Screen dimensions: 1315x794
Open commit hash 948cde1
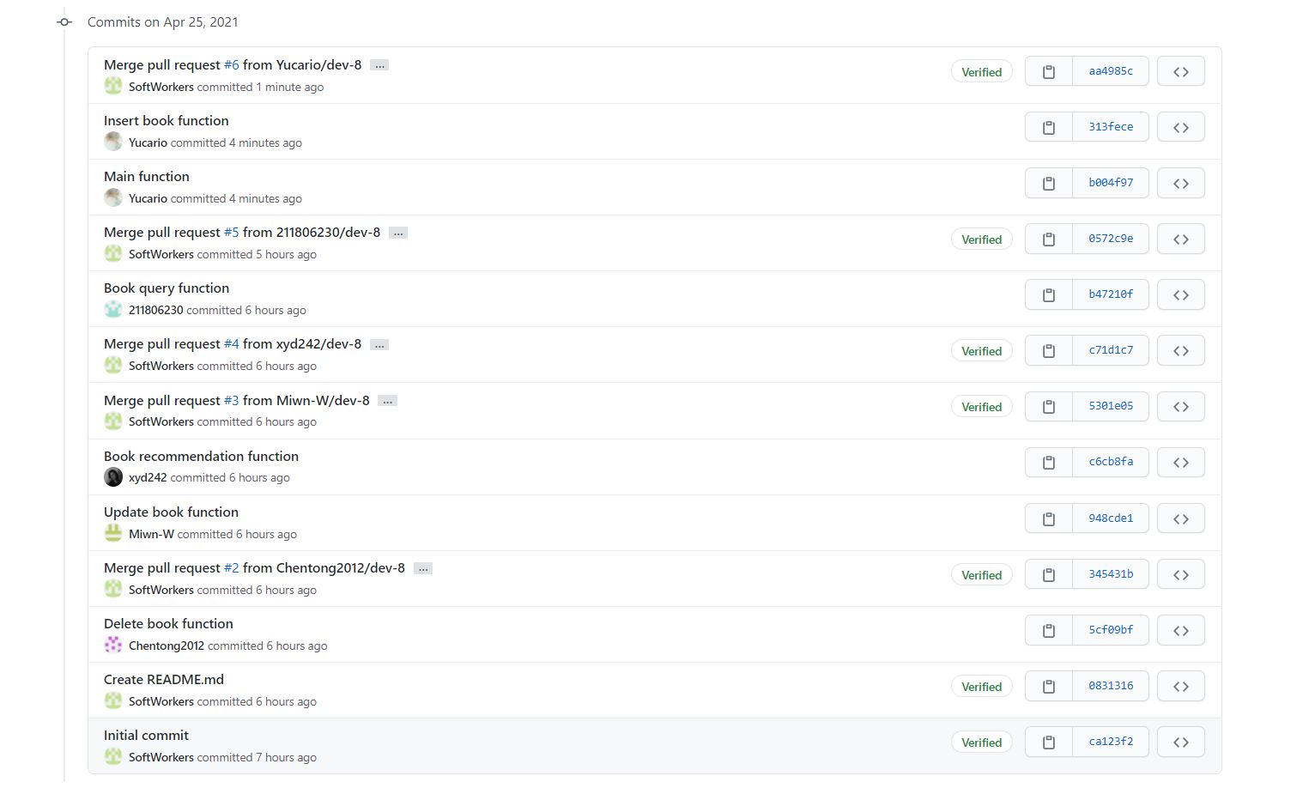[x=1111, y=518]
